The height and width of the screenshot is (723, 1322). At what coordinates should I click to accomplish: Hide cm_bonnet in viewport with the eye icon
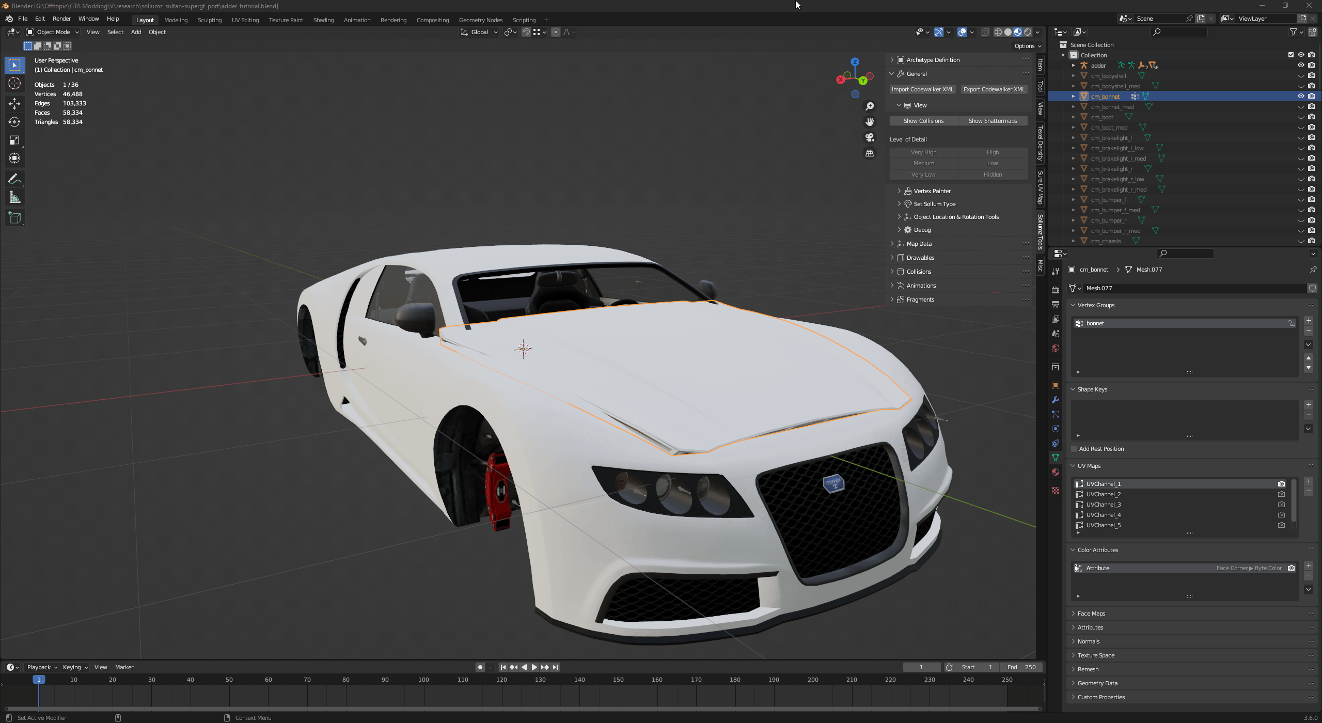[1301, 96]
